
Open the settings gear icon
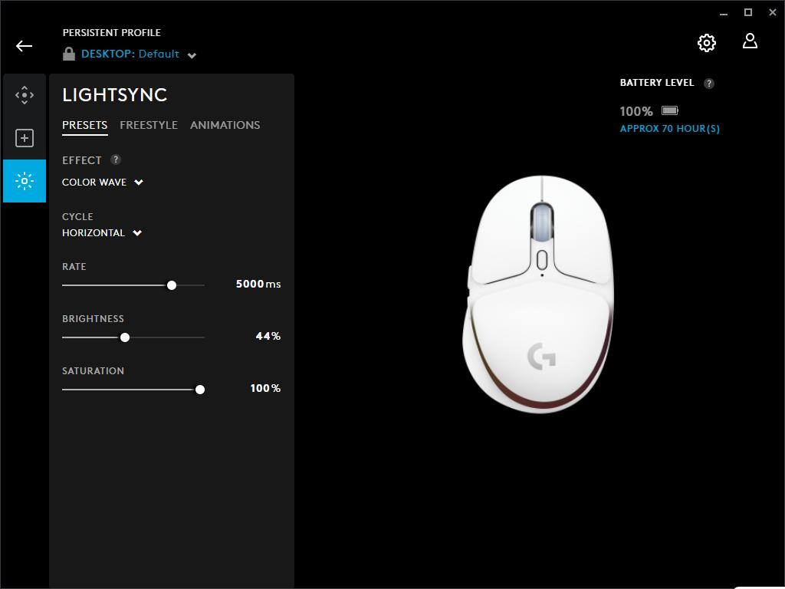coord(706,43)
